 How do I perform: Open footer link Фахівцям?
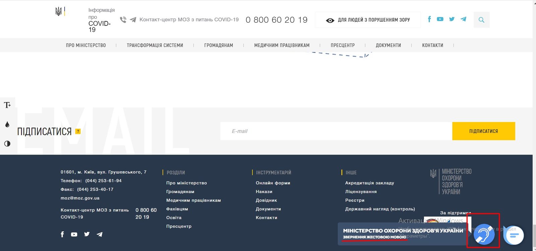pyautogui.click(x=177, y=209)
